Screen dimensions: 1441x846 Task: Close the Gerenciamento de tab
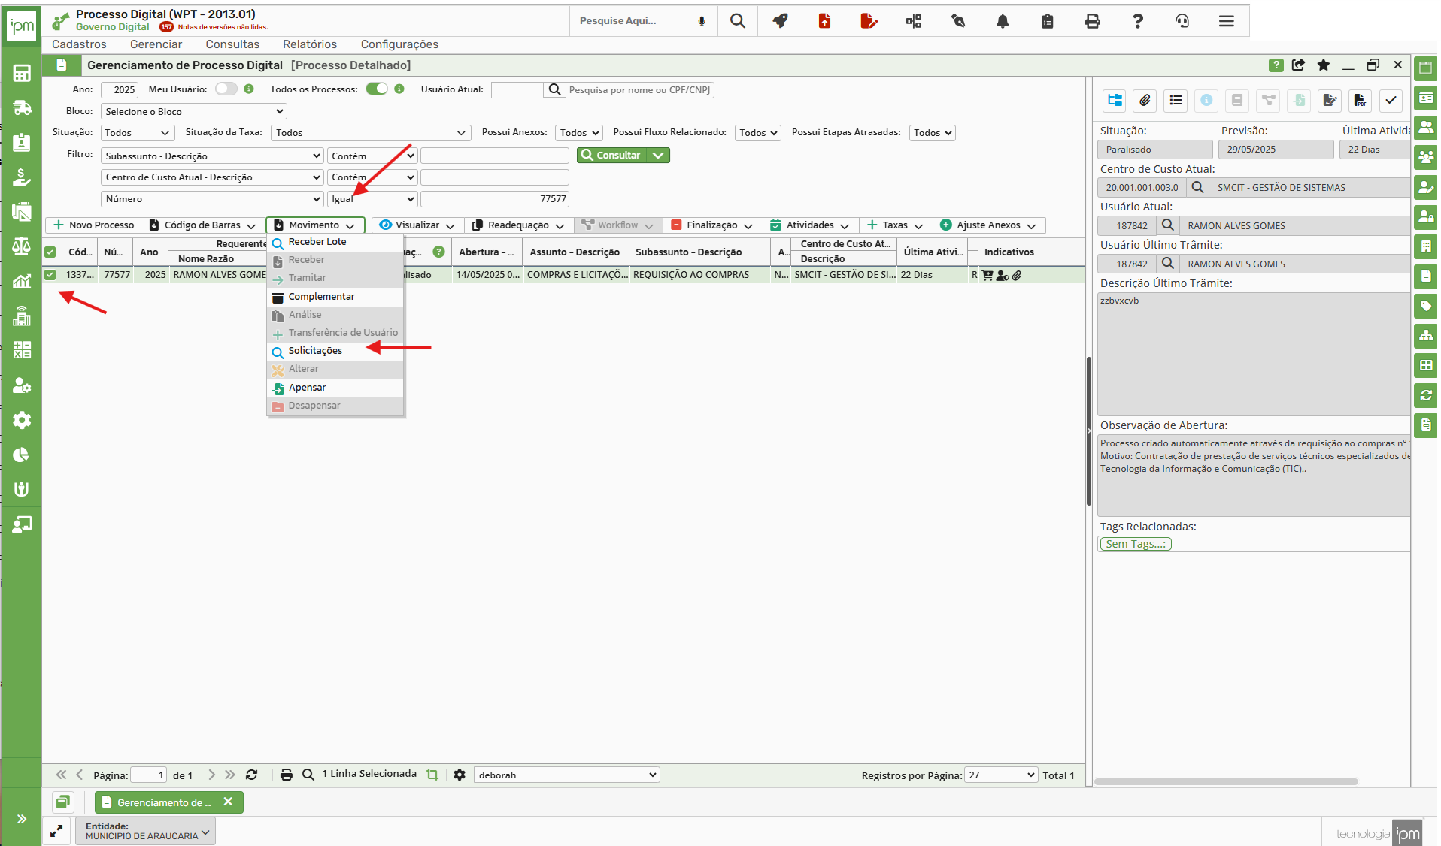point(228,802)
